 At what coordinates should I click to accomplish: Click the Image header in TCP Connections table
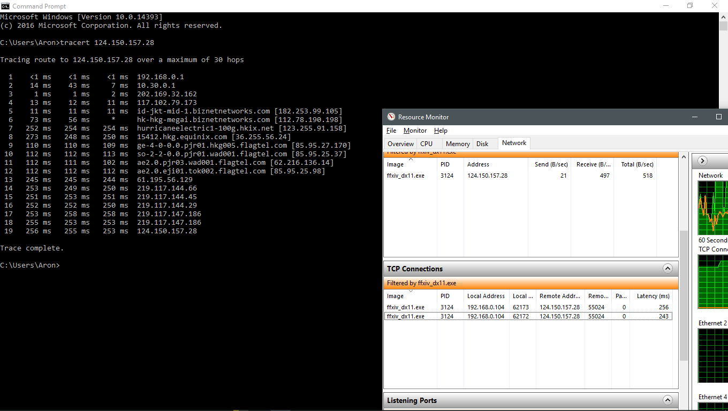click(x=411, y=296)
